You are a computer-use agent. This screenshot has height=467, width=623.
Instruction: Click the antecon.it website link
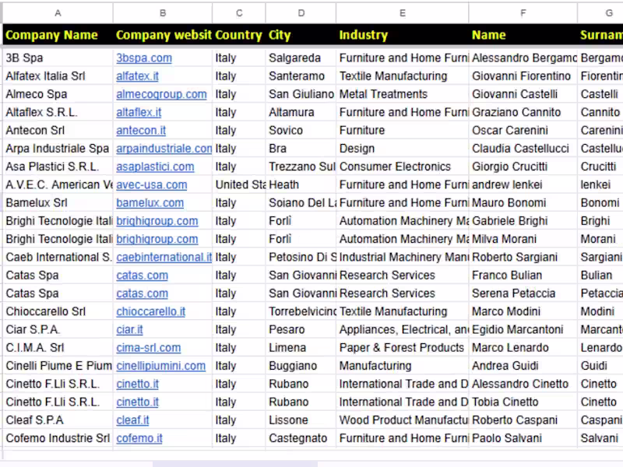tap(141, 130)
